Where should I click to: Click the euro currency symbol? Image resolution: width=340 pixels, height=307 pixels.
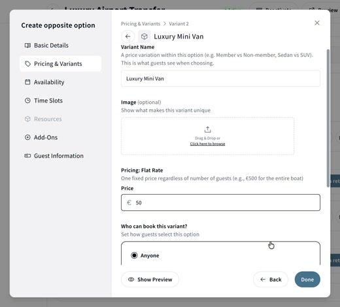(x=129, y=202)
